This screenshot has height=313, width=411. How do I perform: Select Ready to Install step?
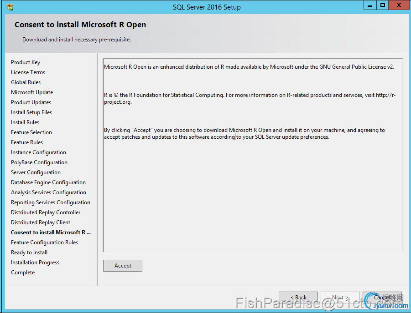[29, 252]
